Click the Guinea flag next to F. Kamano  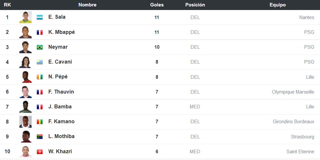[x=40, y=122]
